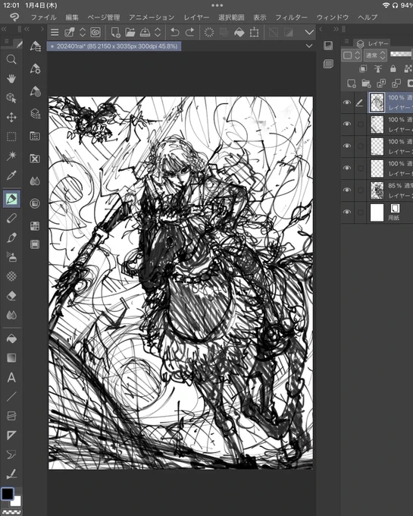Open the ページ管理 menu
The image size is (413, 516).
104,17
